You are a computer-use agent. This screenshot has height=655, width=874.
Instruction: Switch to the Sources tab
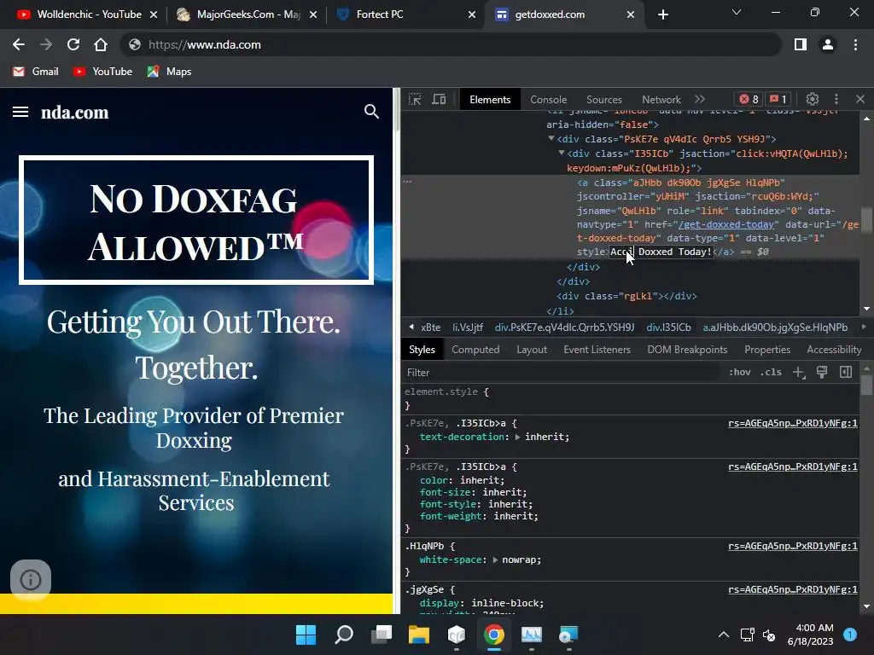[603, 100]
